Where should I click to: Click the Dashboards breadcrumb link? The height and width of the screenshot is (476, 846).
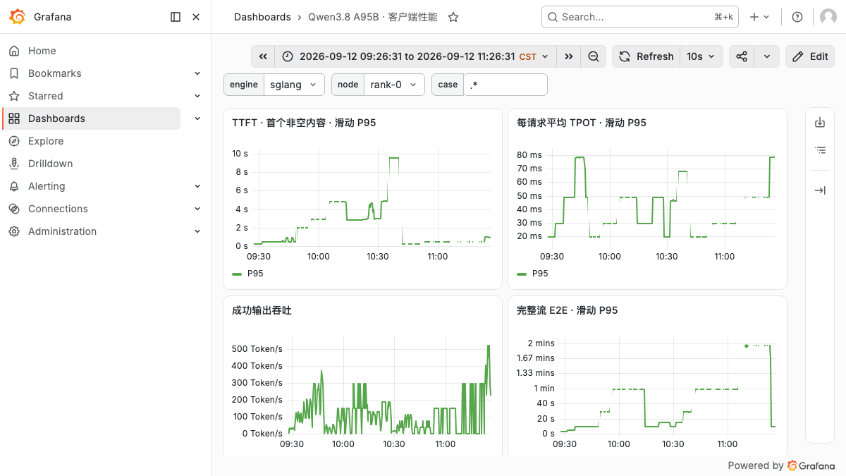[262, 17]
